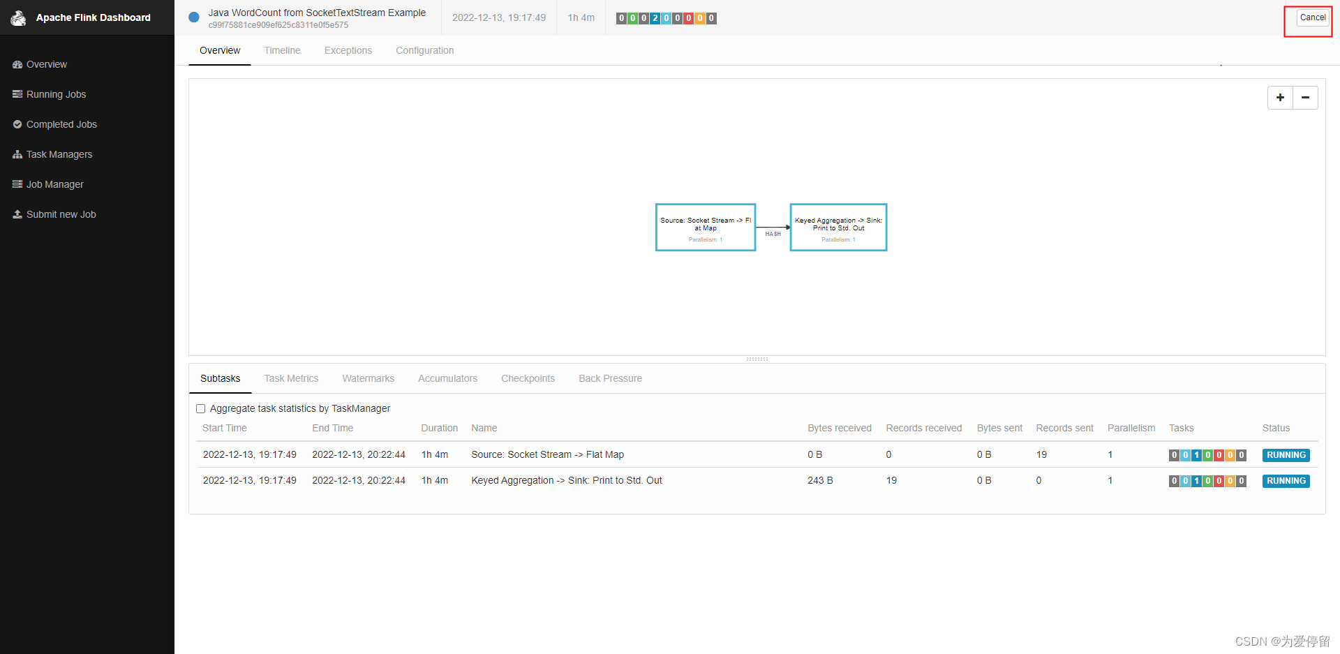Open the Back Pressure tab
The height and width of the screenshot is (654, 1340).
610,378
